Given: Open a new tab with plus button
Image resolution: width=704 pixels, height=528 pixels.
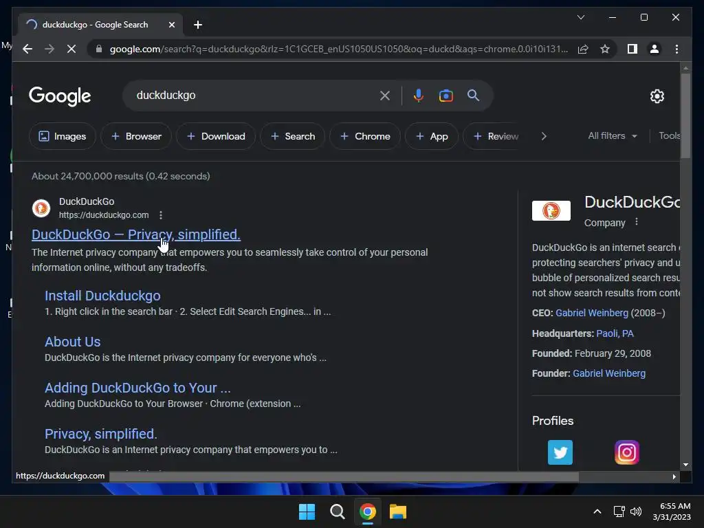Looking at the screenshot, I should [197, 25].
